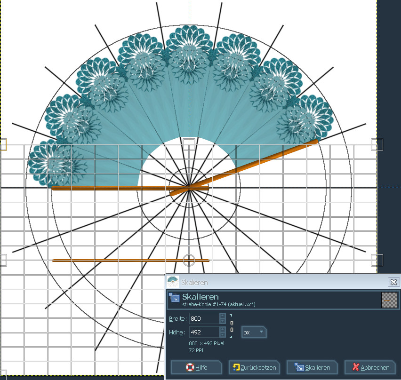Reset values with the Zurücksetzen button
This screenshot has width=401, height=380.
click(x=254, y=367)
